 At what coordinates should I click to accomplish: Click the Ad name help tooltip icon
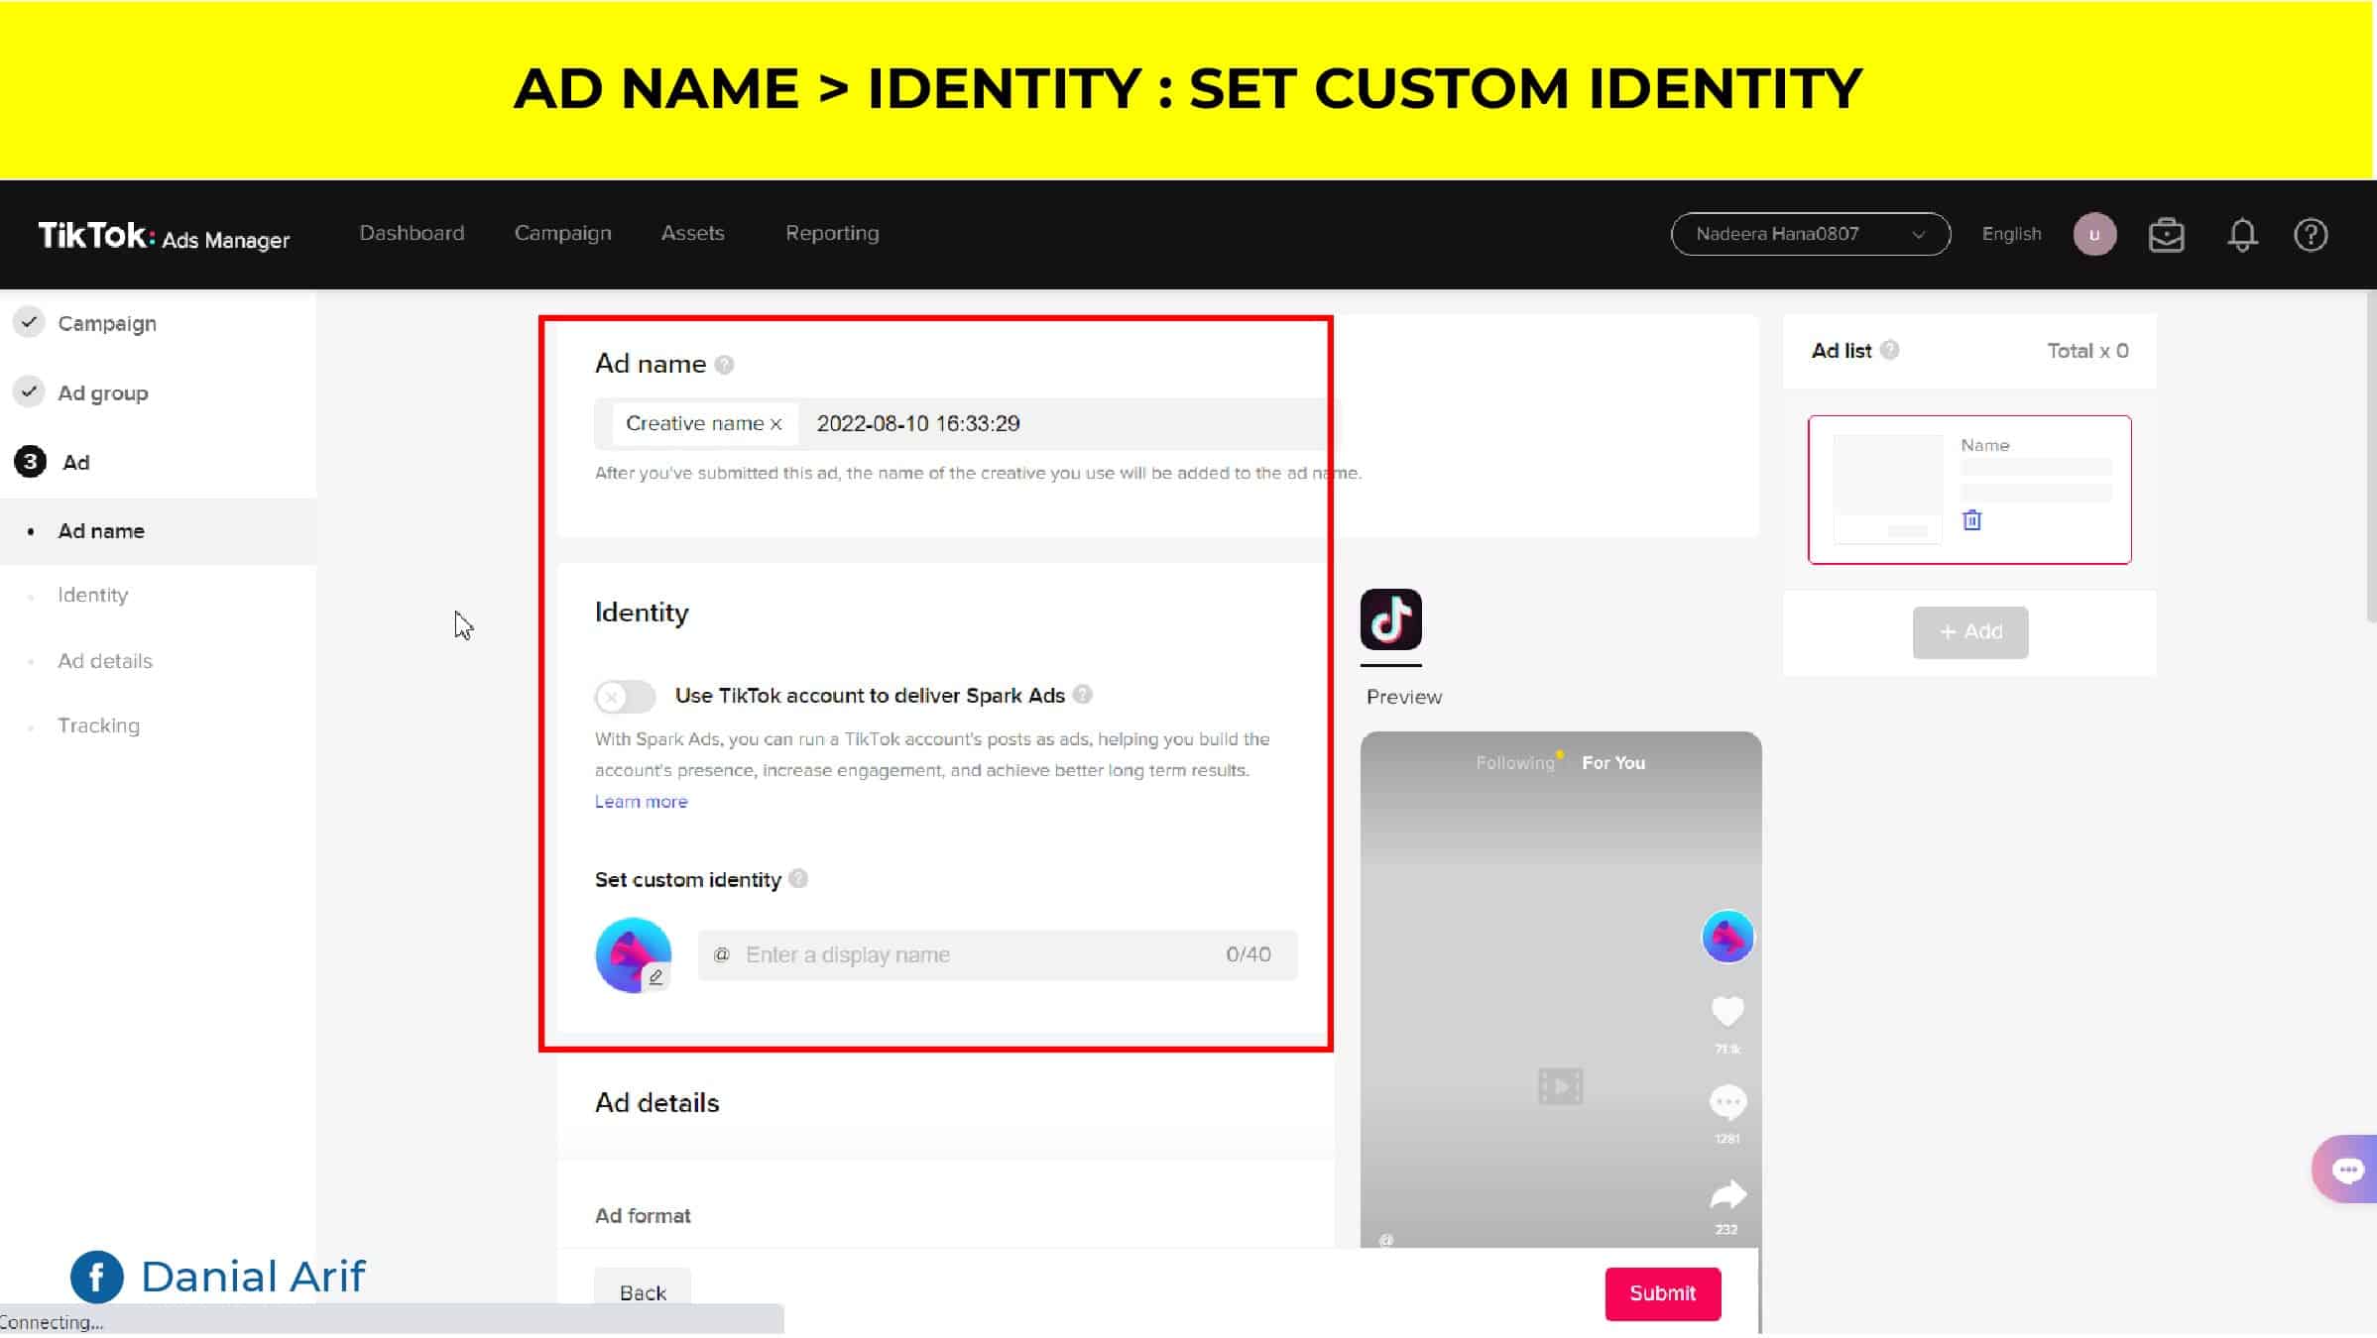[x=725, y=365]
